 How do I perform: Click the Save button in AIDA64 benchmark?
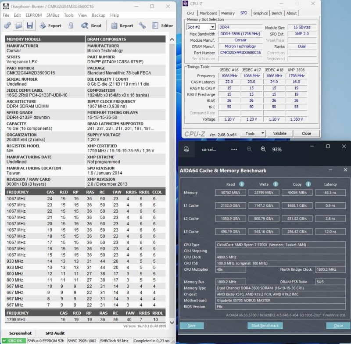[x=192, y=326]
